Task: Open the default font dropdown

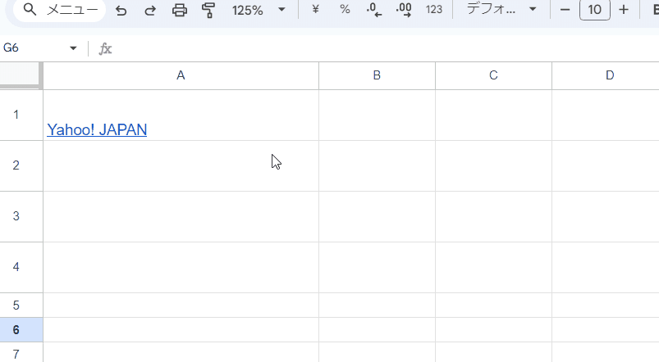Action: 501,9
